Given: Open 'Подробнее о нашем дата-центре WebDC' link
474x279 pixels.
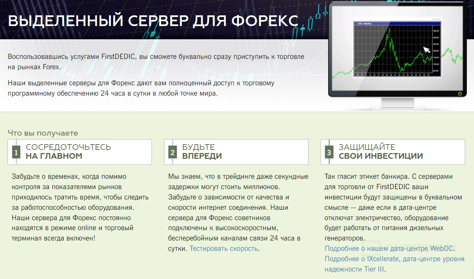Looking at the screenshot, I should [390, 248].
